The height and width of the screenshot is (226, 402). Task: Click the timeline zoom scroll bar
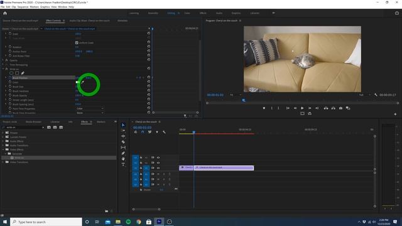point(146,209)
